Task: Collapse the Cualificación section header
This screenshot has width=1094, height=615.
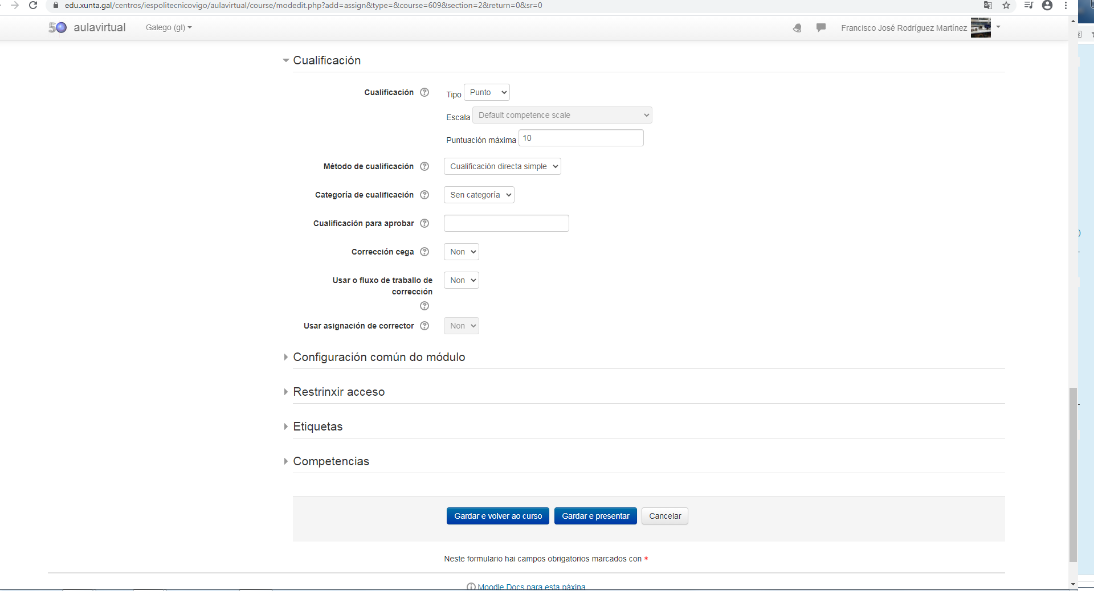Action: 326,60
